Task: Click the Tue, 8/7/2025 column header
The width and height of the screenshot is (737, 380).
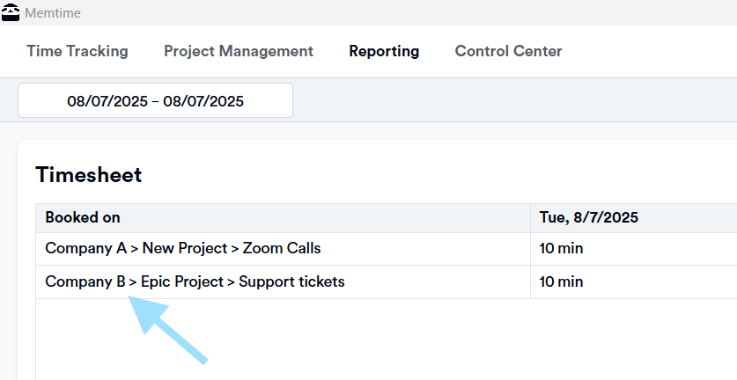Action: [589, 217]
